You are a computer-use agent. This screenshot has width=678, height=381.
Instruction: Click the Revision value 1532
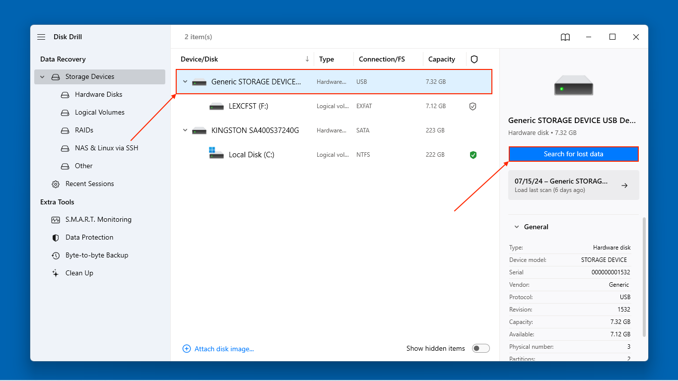(624, 310)
